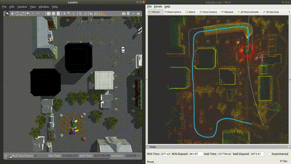Open Gazebo Window menu
Image resolution: width=291 pixels, height=164 pixels.
pos(44,7)
